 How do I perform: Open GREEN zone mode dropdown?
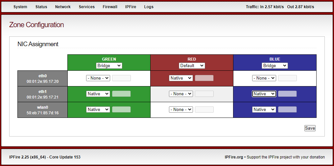pyautogui.click(x=109, y=65)
